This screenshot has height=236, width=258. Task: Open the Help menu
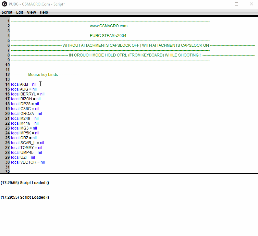click(x=44, y=12)
